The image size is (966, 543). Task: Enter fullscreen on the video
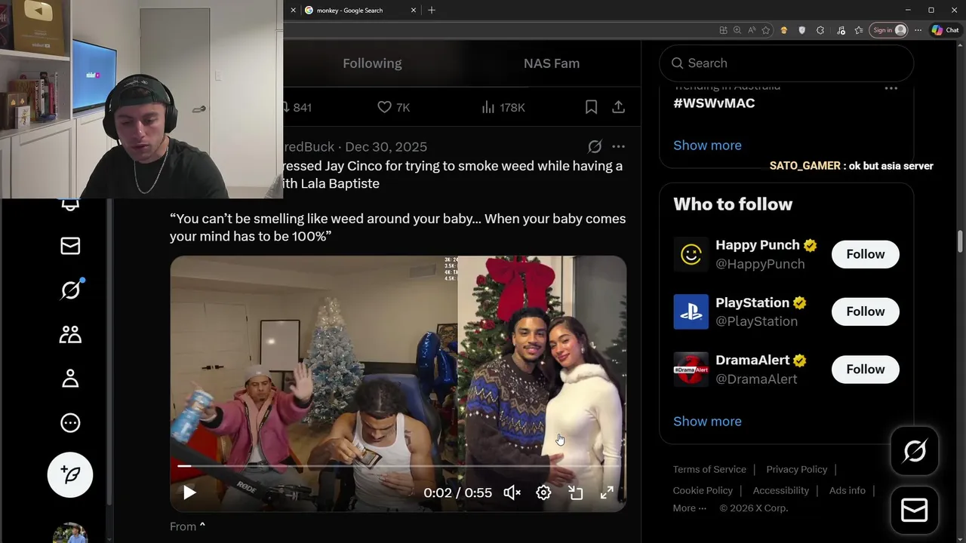(607, 492)
